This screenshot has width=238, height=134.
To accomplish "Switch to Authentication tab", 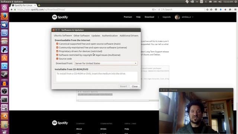I will 110,36.
